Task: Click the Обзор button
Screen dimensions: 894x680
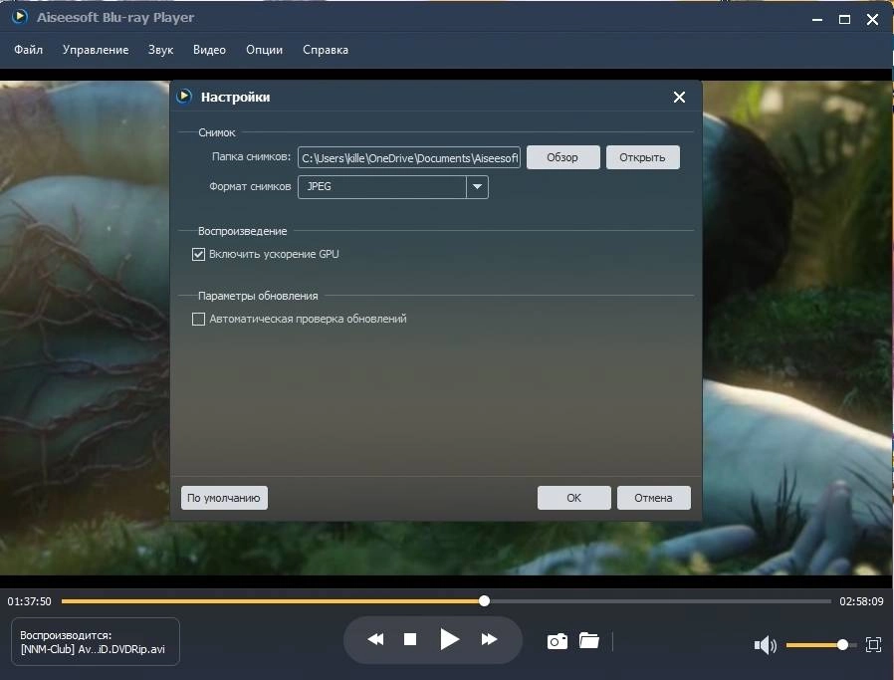Action: (562, 157)
